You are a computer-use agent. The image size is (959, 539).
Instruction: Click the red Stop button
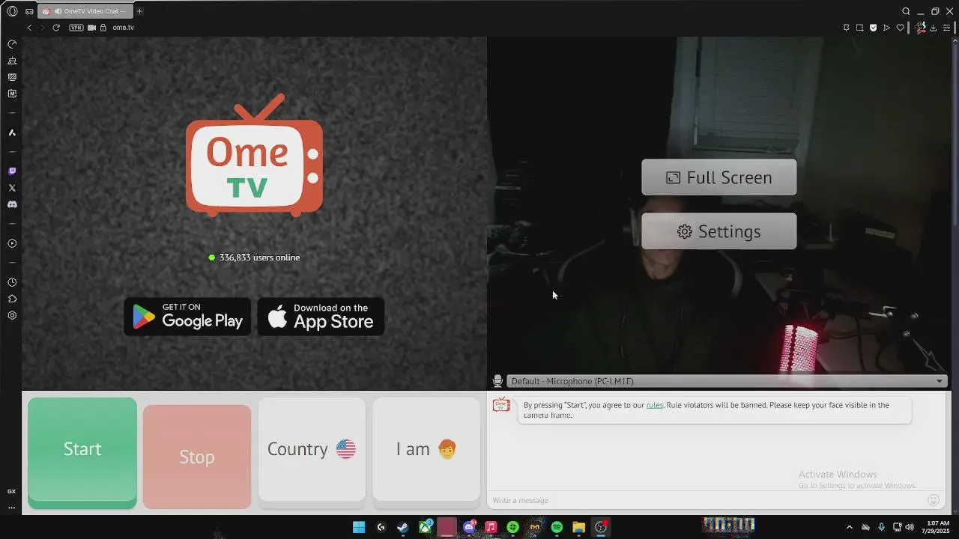pos(197,457)
